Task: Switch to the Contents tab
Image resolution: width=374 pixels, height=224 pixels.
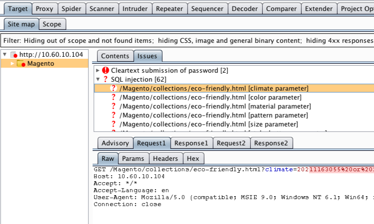Action: click(115, 56)
